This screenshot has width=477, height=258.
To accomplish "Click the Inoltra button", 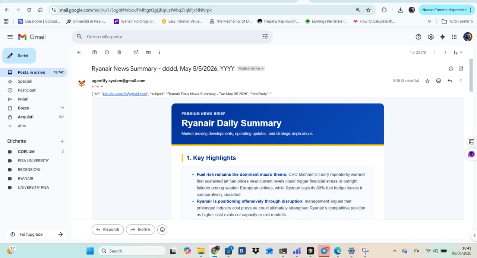I will 140,229.
